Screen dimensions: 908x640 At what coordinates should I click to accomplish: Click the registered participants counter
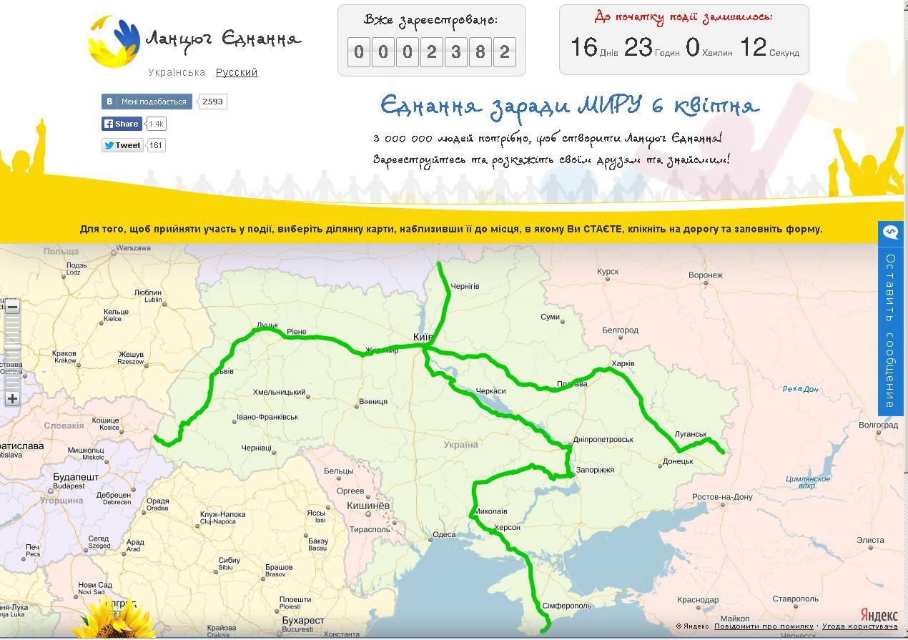point(431,52)
